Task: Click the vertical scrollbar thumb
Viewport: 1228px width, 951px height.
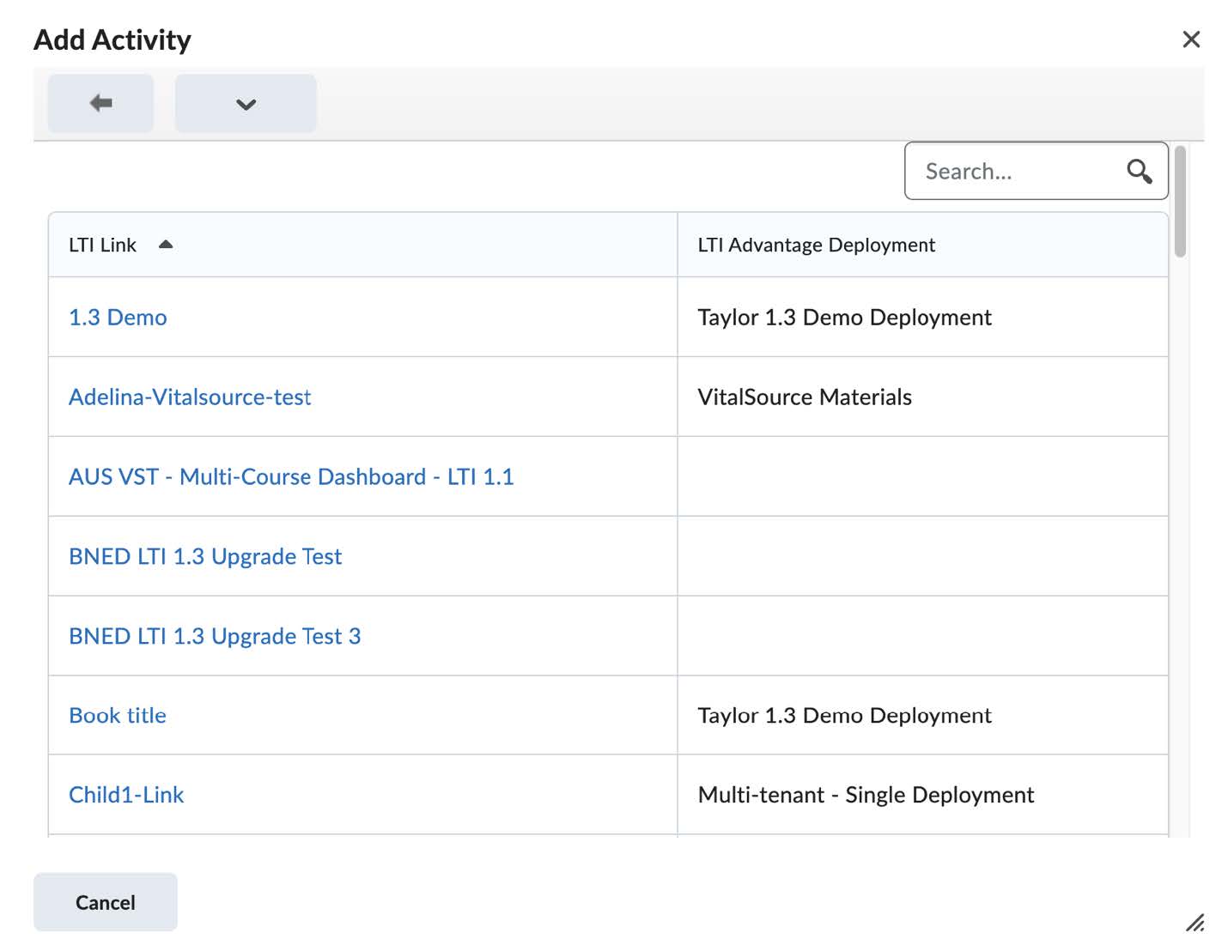Action: click(x=1180, y=203)
